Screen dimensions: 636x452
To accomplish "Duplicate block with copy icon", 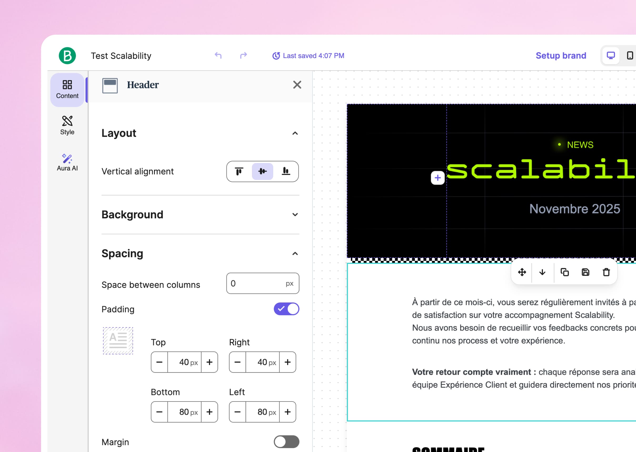I will click(x=565, y=272).
